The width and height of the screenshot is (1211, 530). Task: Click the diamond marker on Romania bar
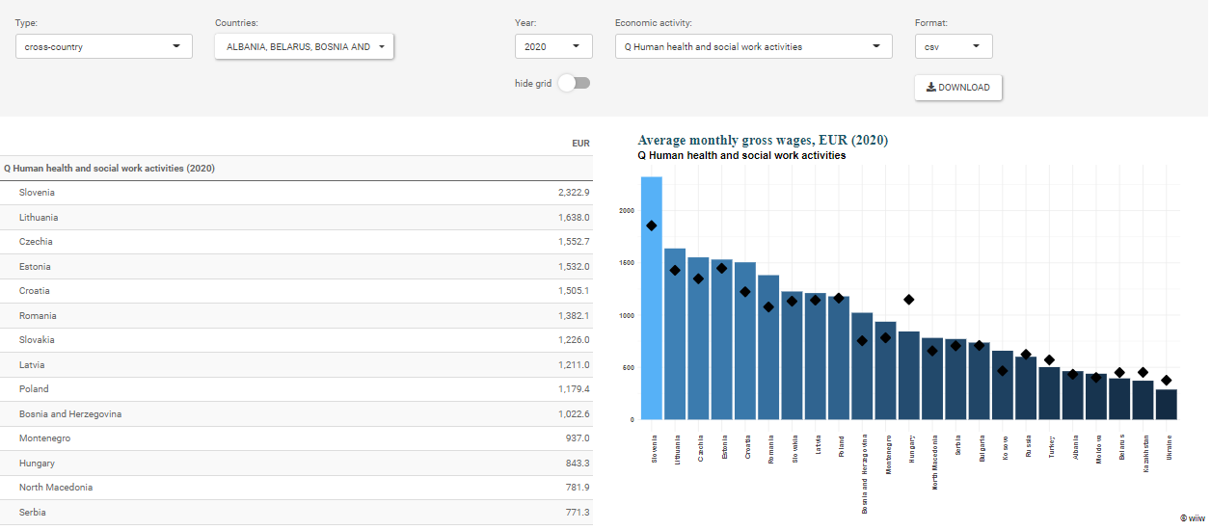coord(768,307)
